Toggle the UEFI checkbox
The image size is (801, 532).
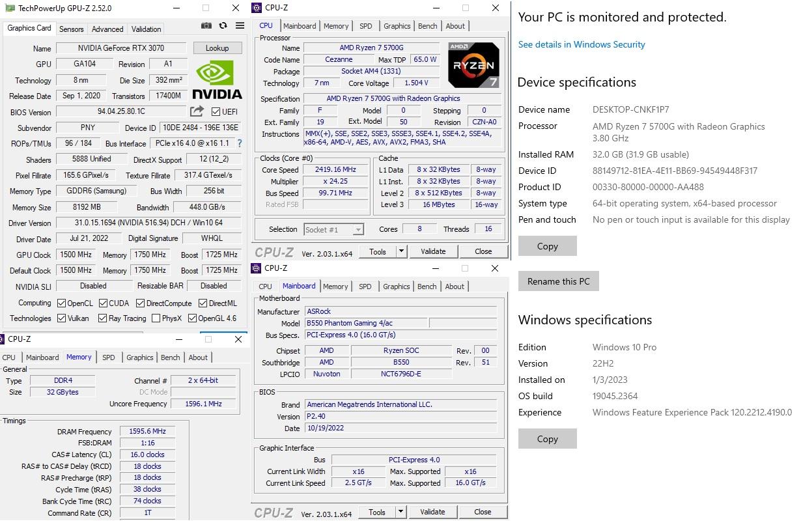pos(216,112)
